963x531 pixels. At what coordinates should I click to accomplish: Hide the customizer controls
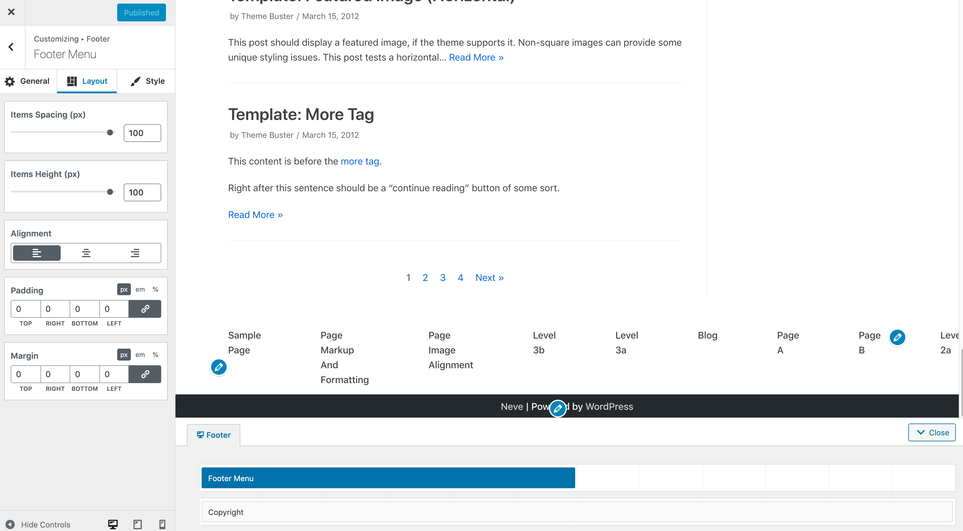click(40, 524)
